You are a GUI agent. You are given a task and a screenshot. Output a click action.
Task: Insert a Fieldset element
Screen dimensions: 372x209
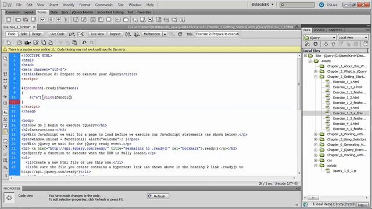(x=126, y=20)
